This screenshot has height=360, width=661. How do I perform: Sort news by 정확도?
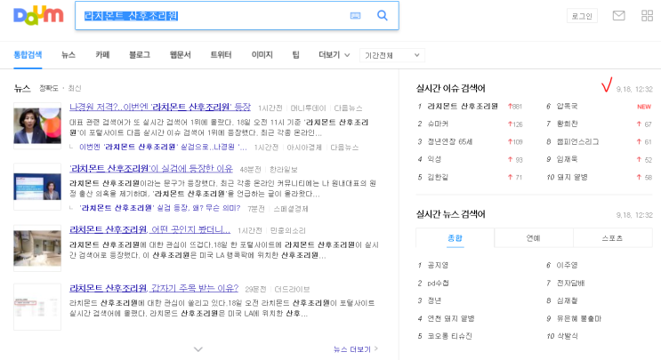point(48,88)
